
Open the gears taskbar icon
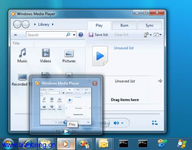click(x=162, y=144)
